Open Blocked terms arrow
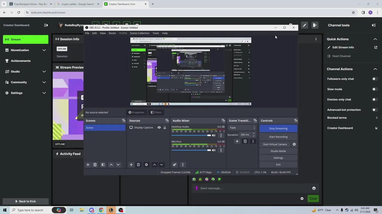382x214 pixels. point(377,118)
